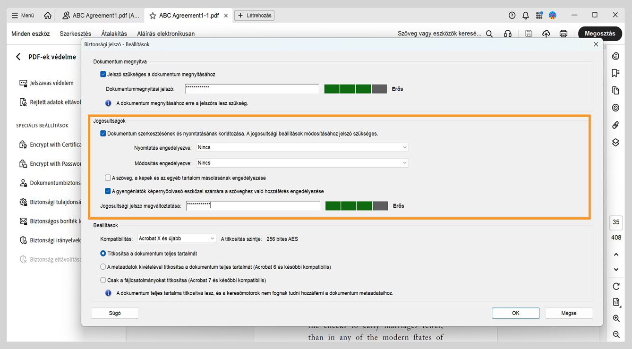Open notifications bell icon

pos(526,16)
